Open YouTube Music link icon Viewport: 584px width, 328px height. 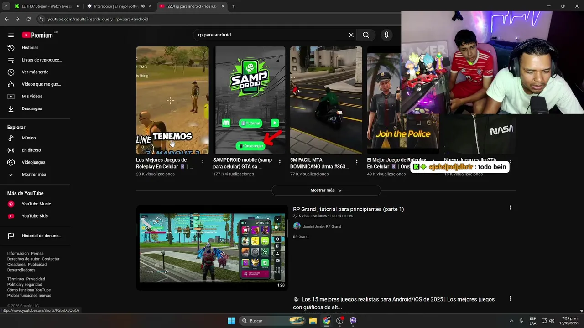pos(11,204)
